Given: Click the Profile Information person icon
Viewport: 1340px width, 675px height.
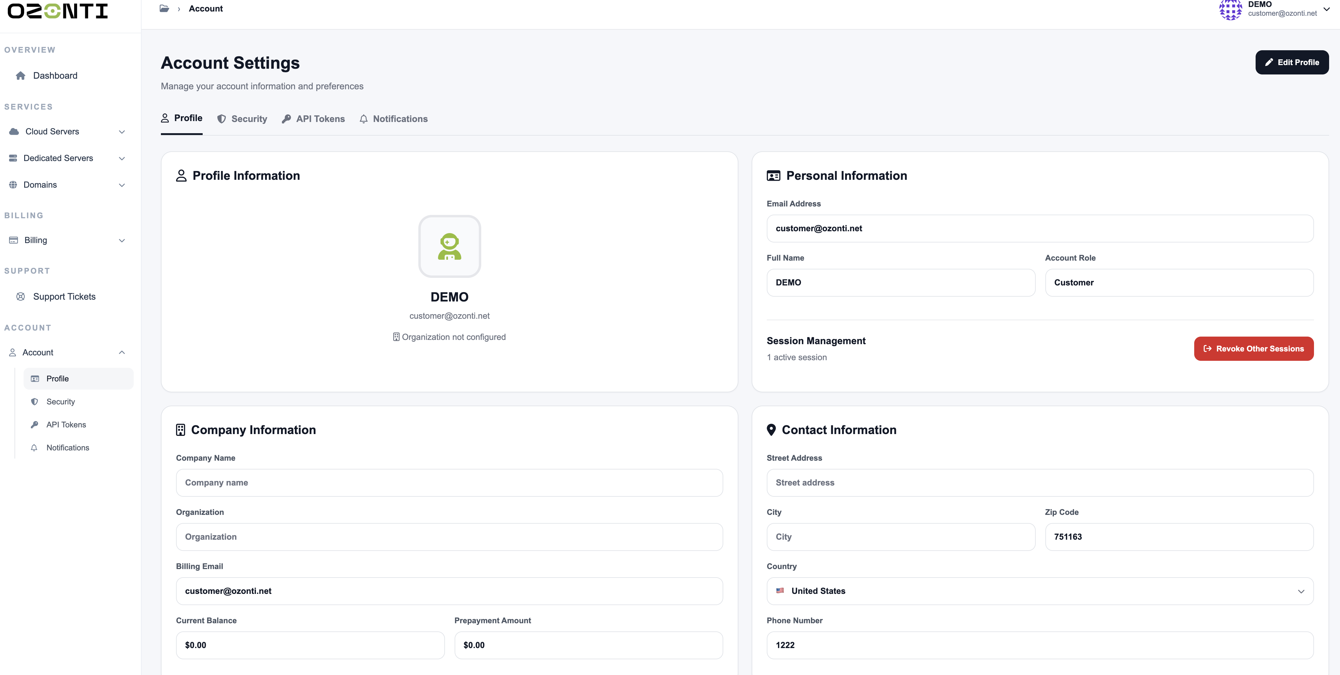Looking at the screenshot, I should click(x=181, y=176).
